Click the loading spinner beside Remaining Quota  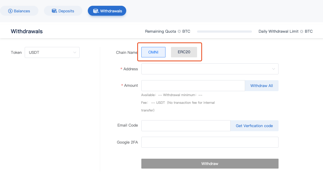point(179,31)
